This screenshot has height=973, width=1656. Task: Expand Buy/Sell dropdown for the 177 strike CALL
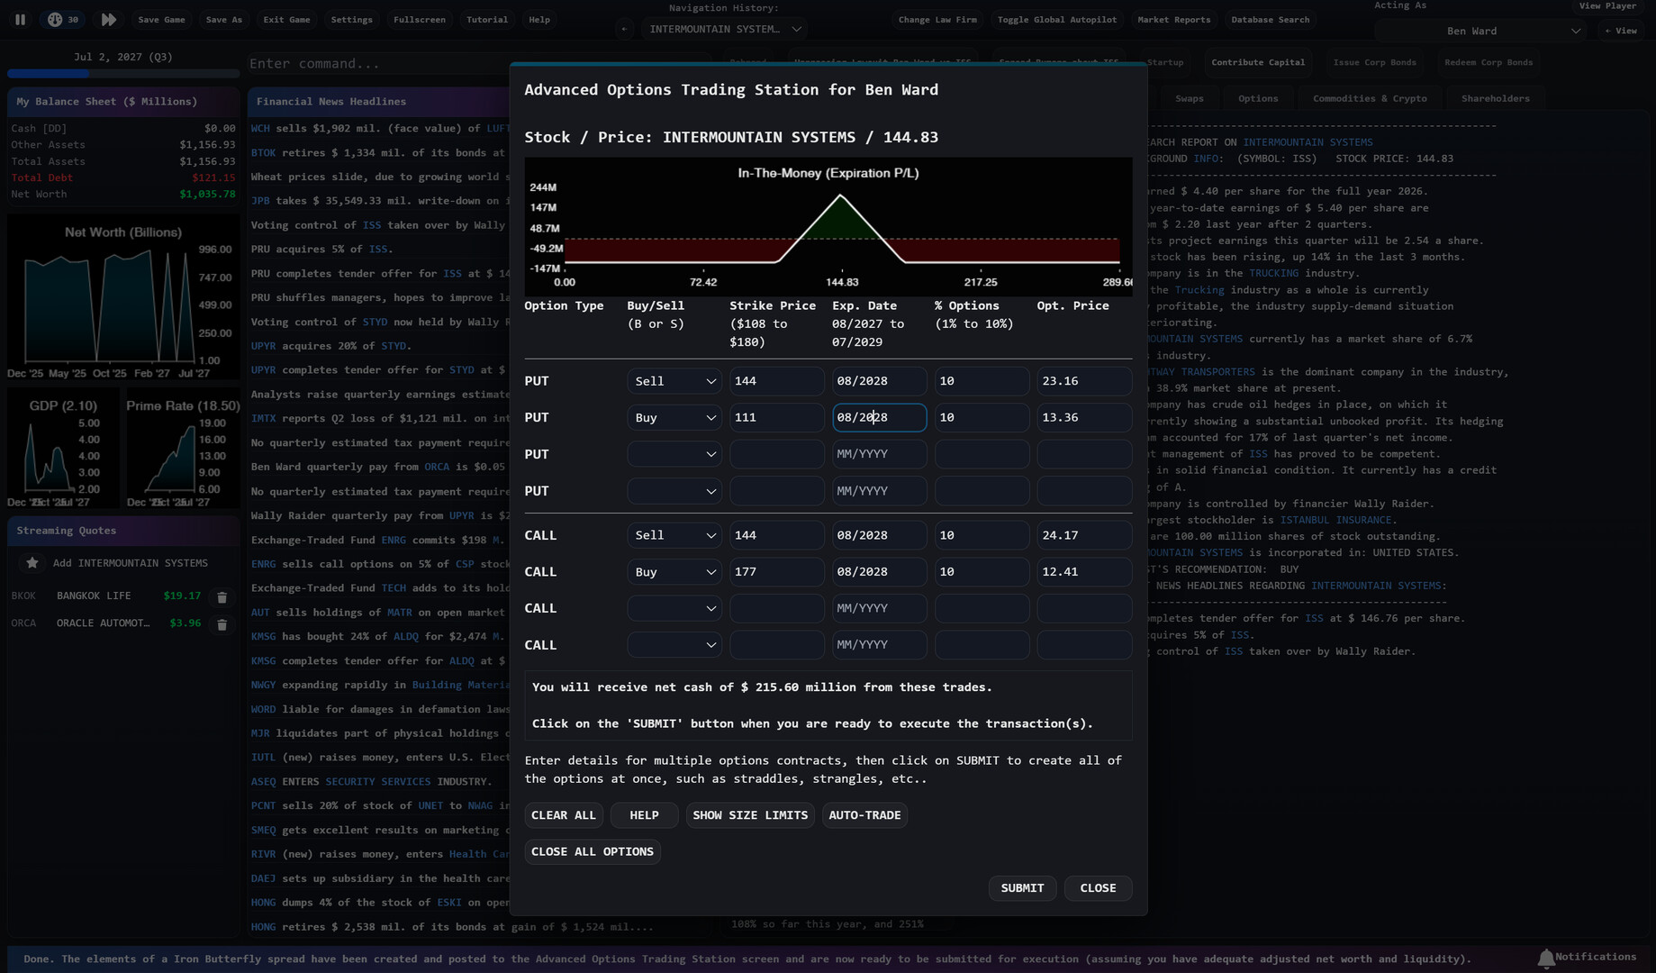pos(674,572)
